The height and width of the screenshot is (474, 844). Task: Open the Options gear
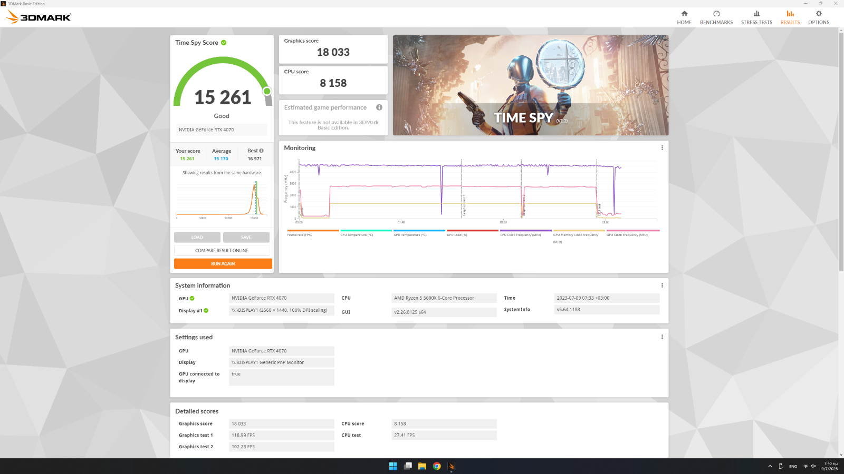[x=819, y=17]
